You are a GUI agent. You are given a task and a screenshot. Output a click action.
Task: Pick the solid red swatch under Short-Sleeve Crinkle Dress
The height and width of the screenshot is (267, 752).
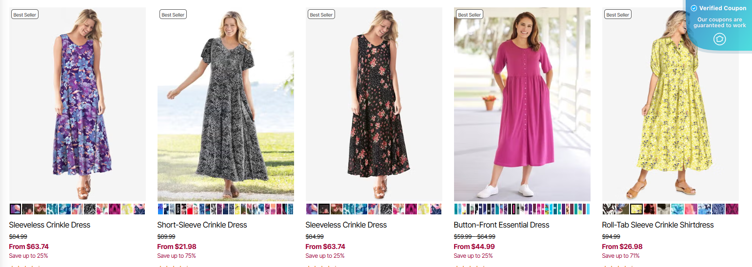[x=190, y=209]
